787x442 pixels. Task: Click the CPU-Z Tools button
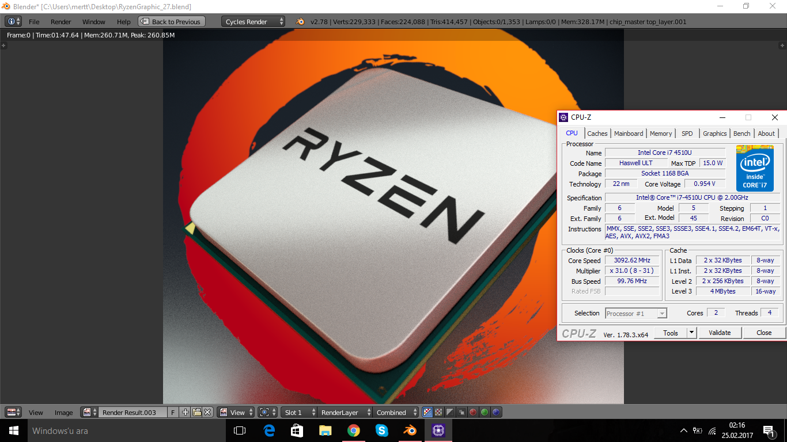click(671, 333)
